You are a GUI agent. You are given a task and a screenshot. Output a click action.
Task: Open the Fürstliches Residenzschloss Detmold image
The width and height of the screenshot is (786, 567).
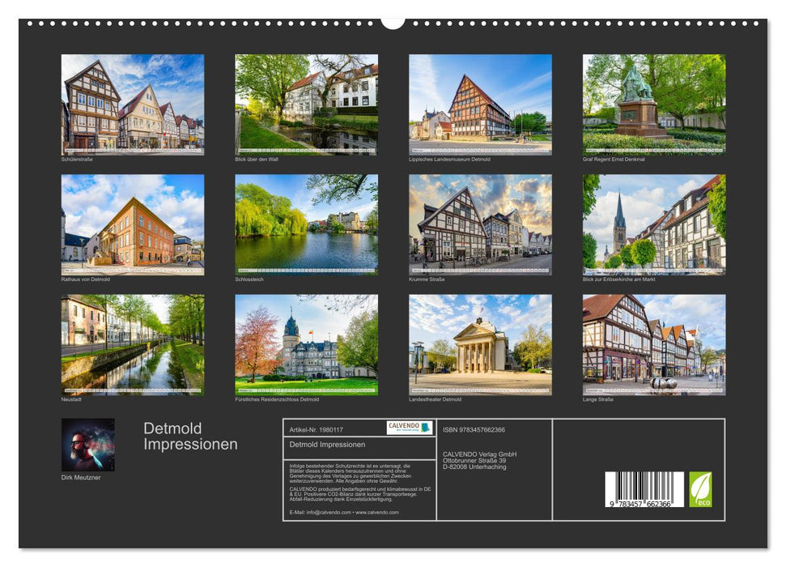pyautogui.click(x=306, y=344)
